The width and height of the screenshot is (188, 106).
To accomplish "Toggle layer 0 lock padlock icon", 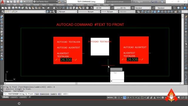I will pos(13,11).
